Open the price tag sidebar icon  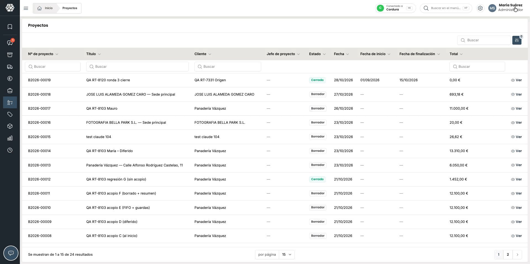[10, 114]
